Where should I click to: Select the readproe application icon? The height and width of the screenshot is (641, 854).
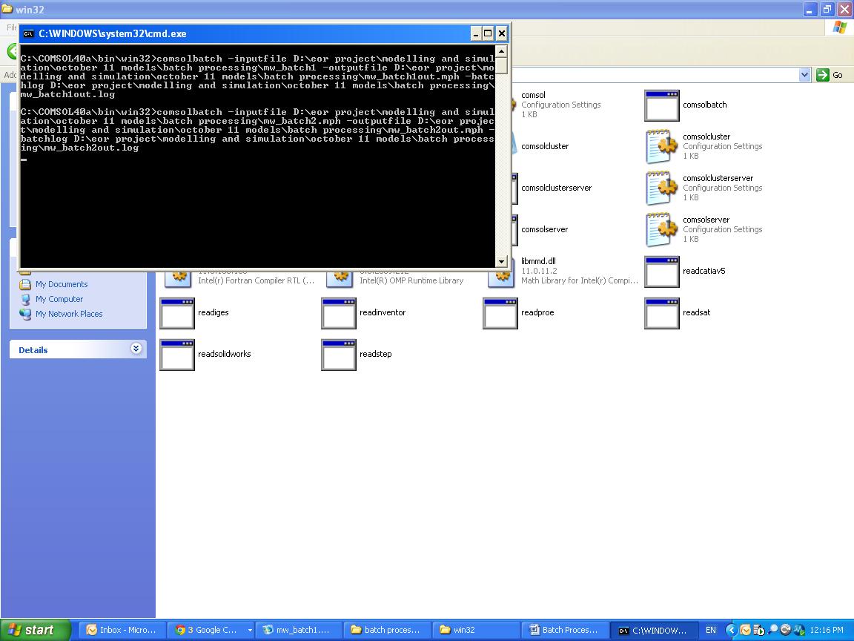coord(500,313)
